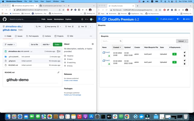Screen dimensions: 194x121
Task: Switch to the Issues tab
Action: (19, 36)
